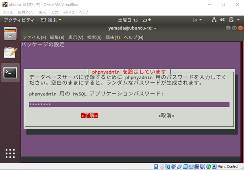244x170 pixels.
Task: Open the 端末 app menu in top bar
Action: coord(51,20)
